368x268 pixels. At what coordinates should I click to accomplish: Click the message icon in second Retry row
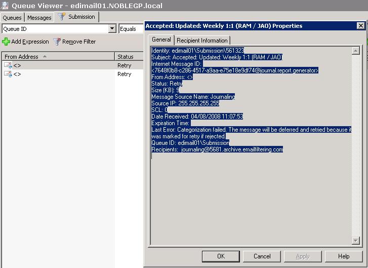click(x=8, y=74)
